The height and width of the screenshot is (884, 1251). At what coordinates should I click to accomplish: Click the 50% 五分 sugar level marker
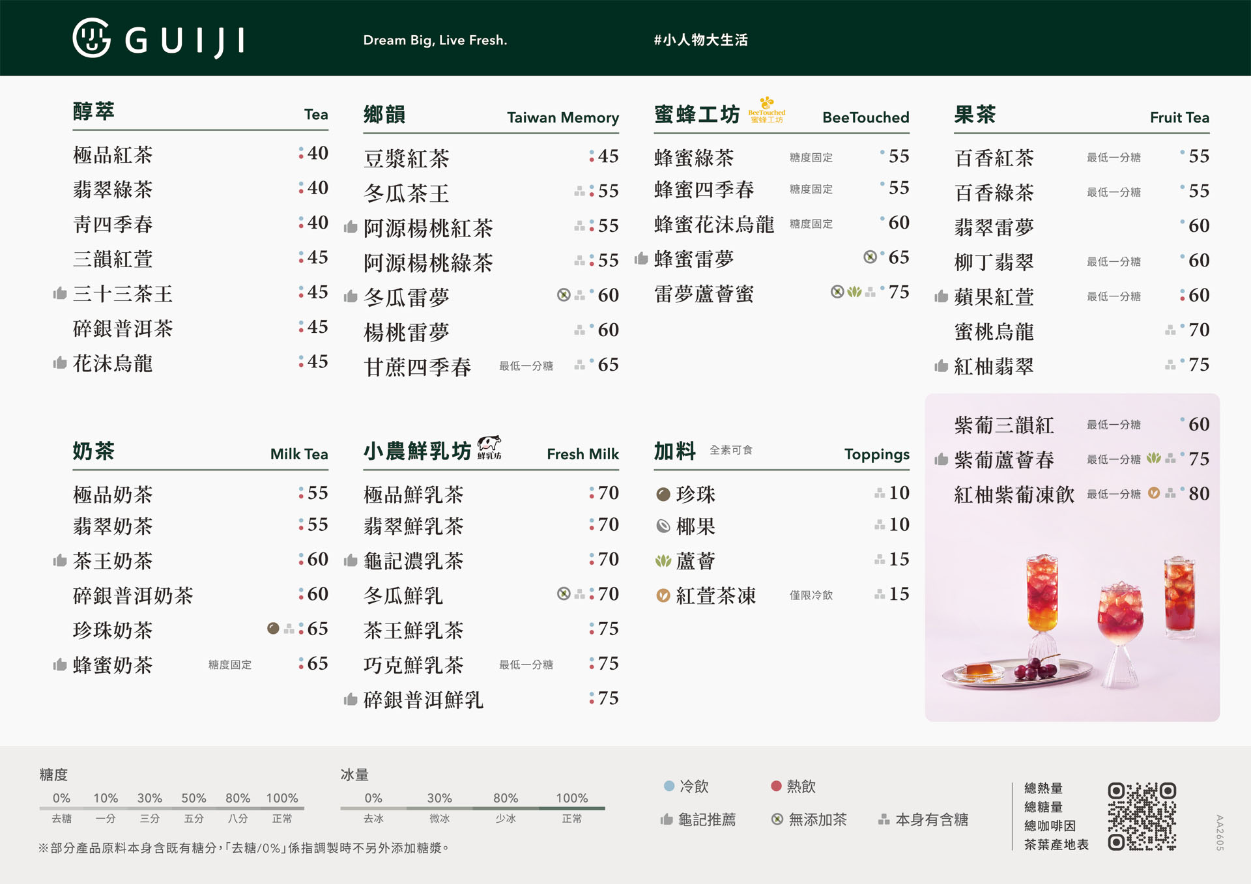(x=194, y=808)
